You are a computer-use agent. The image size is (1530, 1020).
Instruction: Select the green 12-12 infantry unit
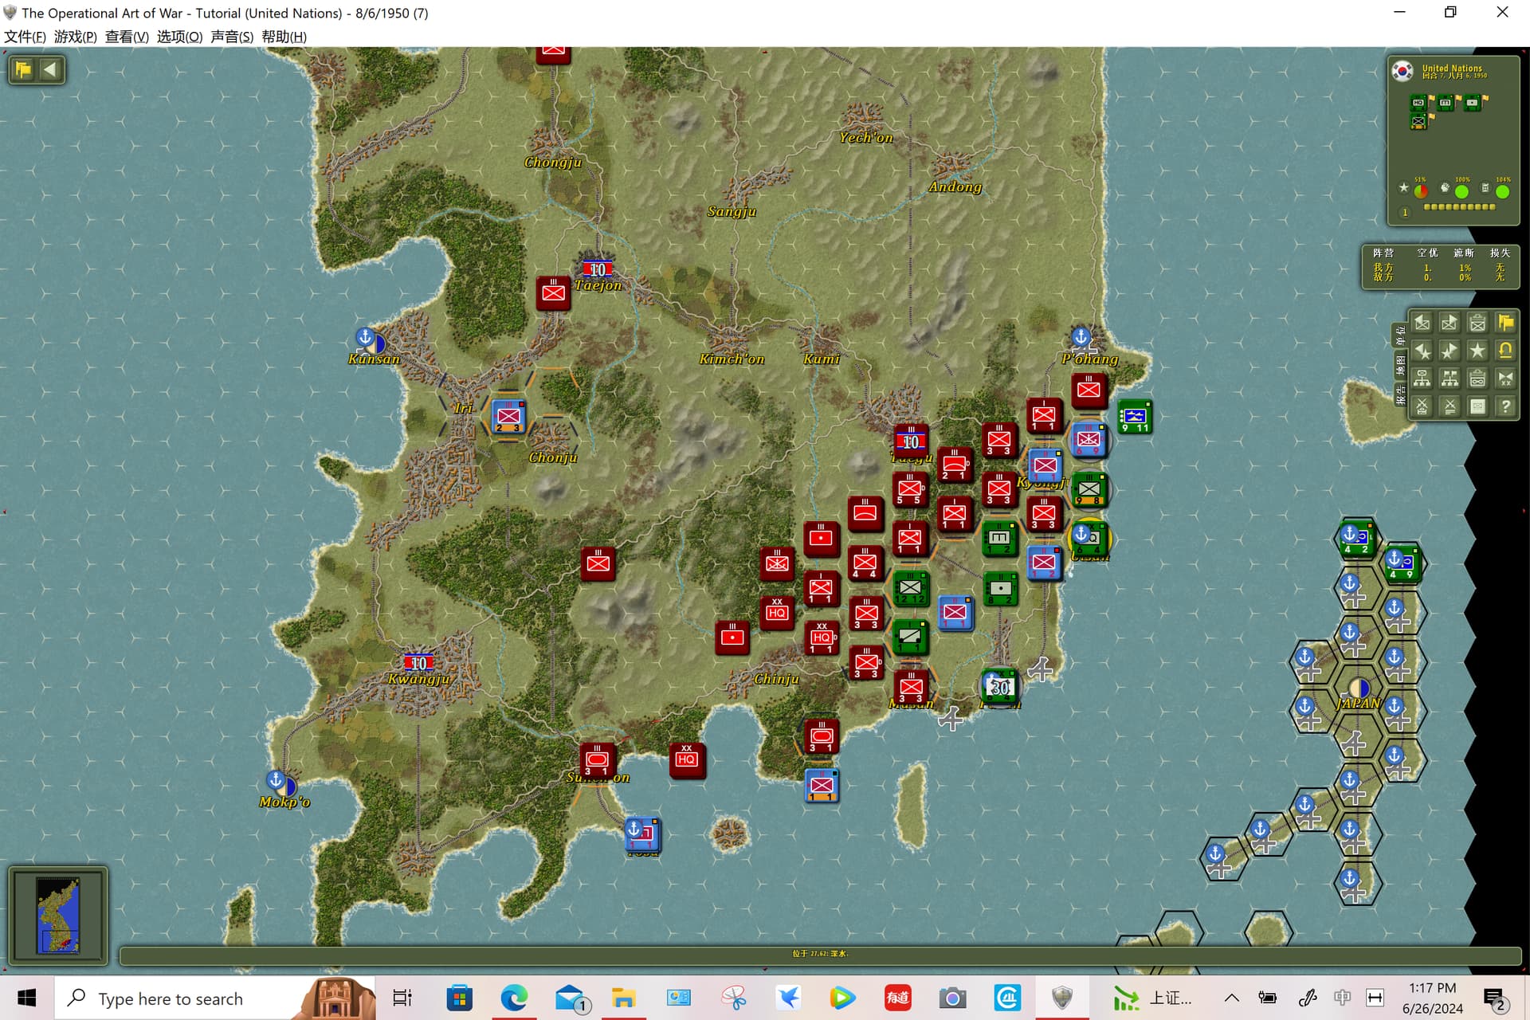tap(910, 588)
